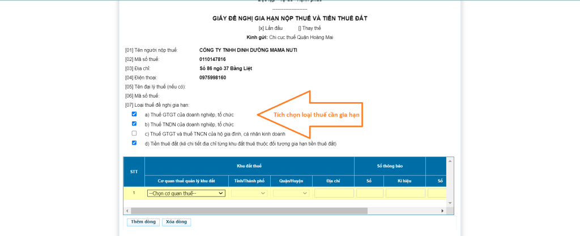Click the table's scroll right arrow

(442, 211)
